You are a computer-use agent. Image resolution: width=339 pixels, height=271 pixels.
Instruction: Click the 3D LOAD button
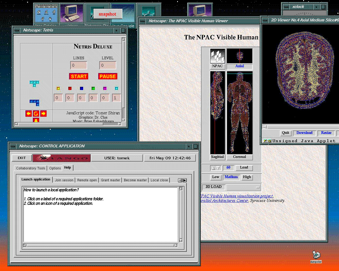tap(214, 187)
